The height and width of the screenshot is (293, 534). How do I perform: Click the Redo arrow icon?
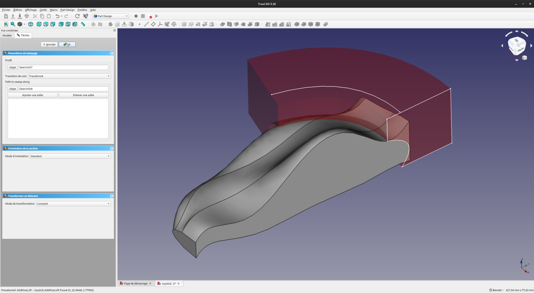(66, 16)
